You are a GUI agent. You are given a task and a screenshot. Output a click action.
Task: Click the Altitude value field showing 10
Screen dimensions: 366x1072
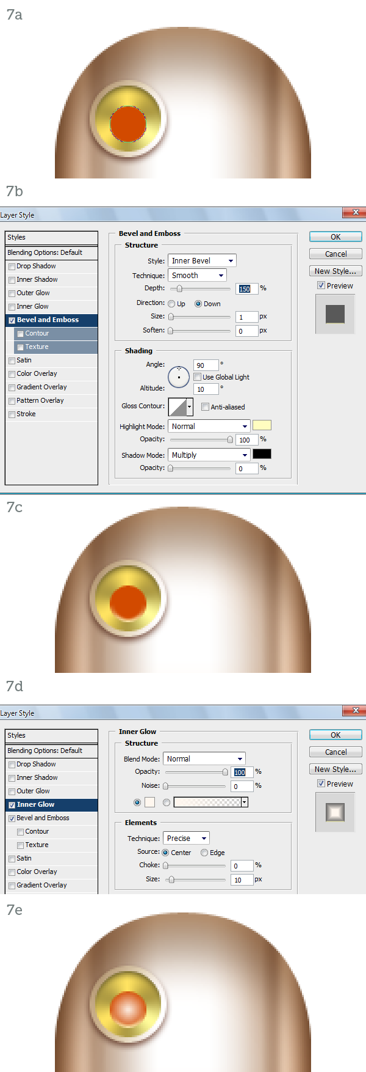point(206,389)
